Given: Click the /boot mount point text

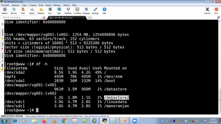Looking at the screenshot, I should [110, 81].
